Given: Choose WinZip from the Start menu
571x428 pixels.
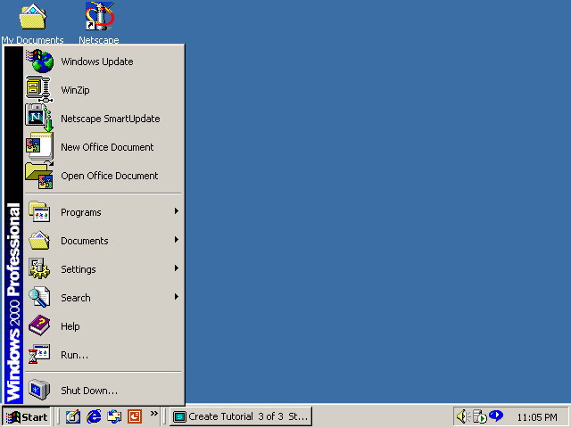Looking at the screenshot, I should (103, 89).
